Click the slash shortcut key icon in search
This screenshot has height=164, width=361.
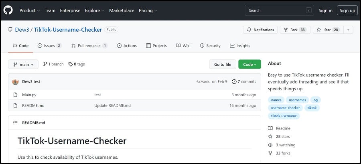tap(308, 10)
